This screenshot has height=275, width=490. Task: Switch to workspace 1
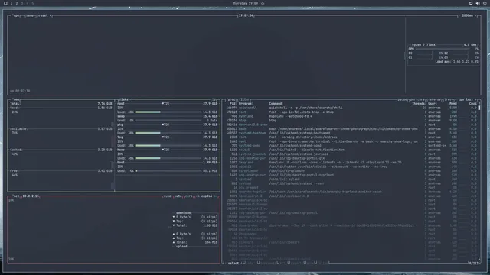click(x=11, y=3)
